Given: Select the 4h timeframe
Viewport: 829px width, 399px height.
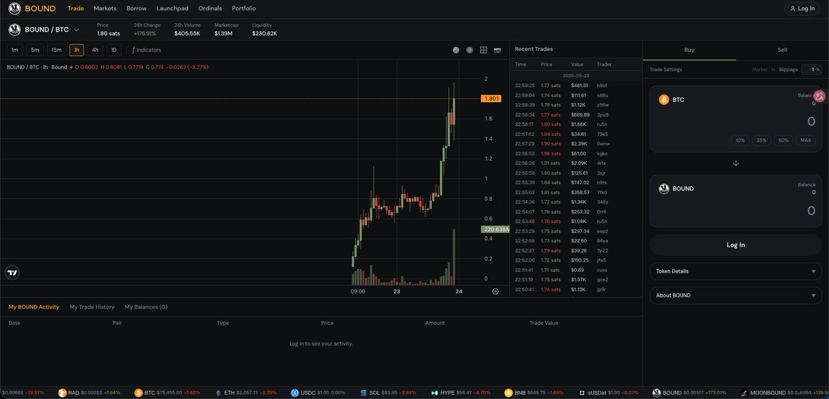Looking at the screenshot, I should click(x=95, y=50).
